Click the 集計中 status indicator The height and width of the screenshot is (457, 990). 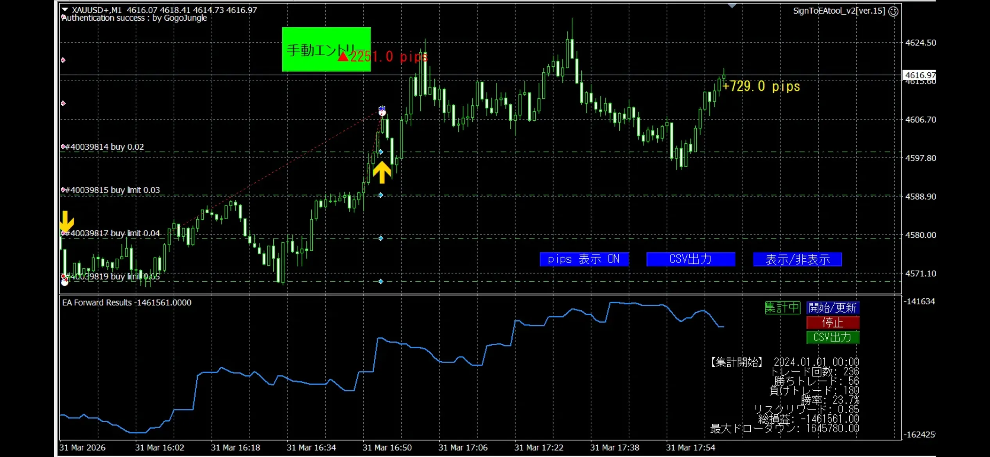pyautogui.click(x=782, y=308)
